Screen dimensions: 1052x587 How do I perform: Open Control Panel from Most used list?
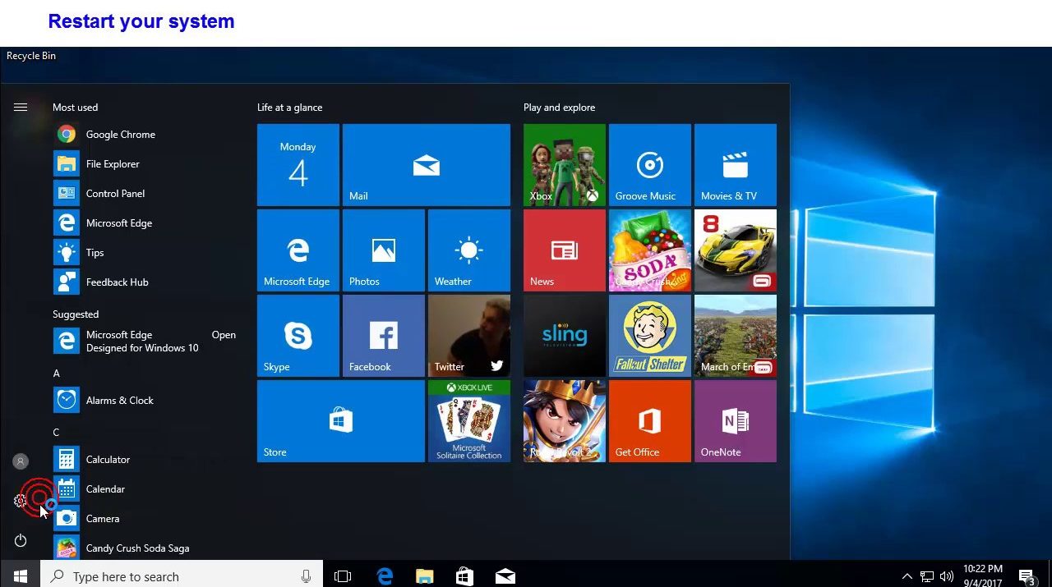[115, 194]
